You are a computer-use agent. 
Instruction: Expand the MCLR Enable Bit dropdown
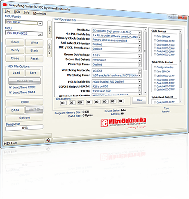tap(139, 81)
